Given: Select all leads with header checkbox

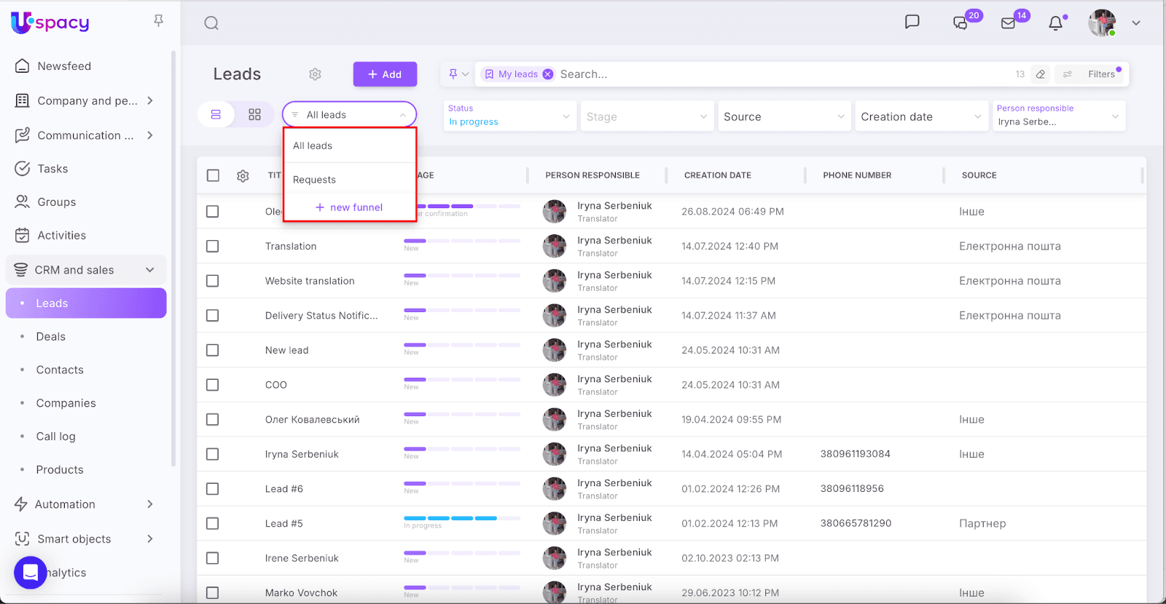Looking at the screenshot, I should point(213,175).
